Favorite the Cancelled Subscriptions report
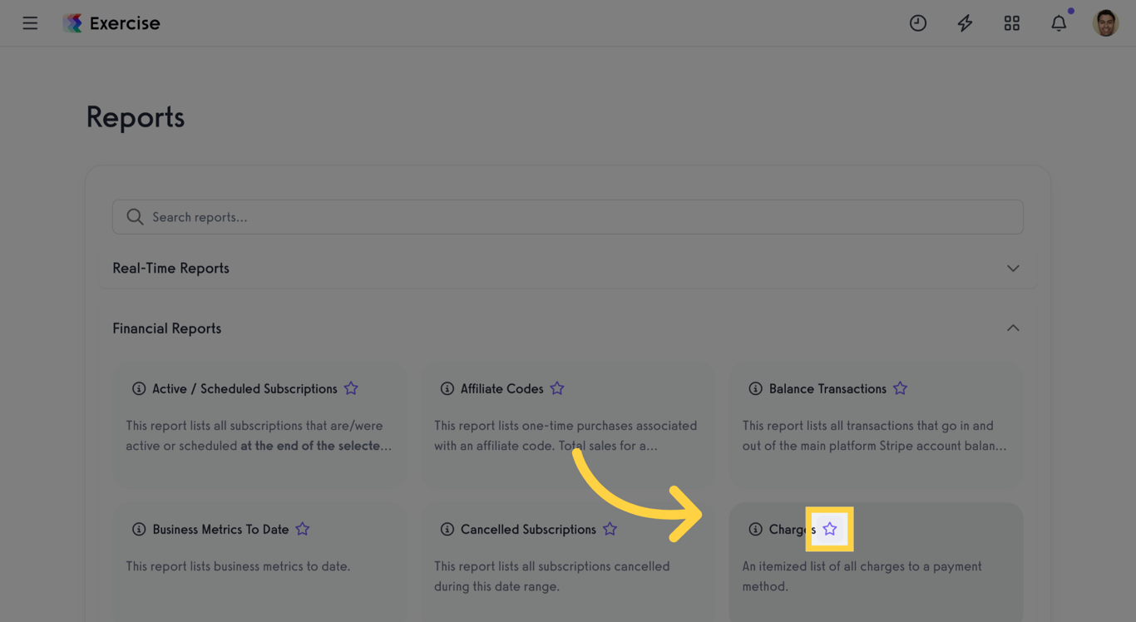 (610, 529)
